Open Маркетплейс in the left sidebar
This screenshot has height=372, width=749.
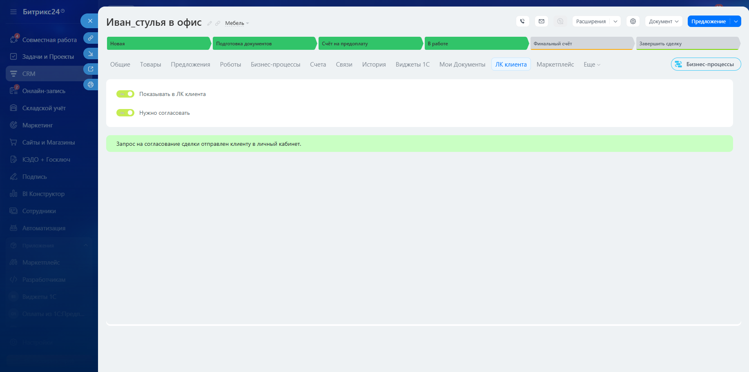click(41, 263)
